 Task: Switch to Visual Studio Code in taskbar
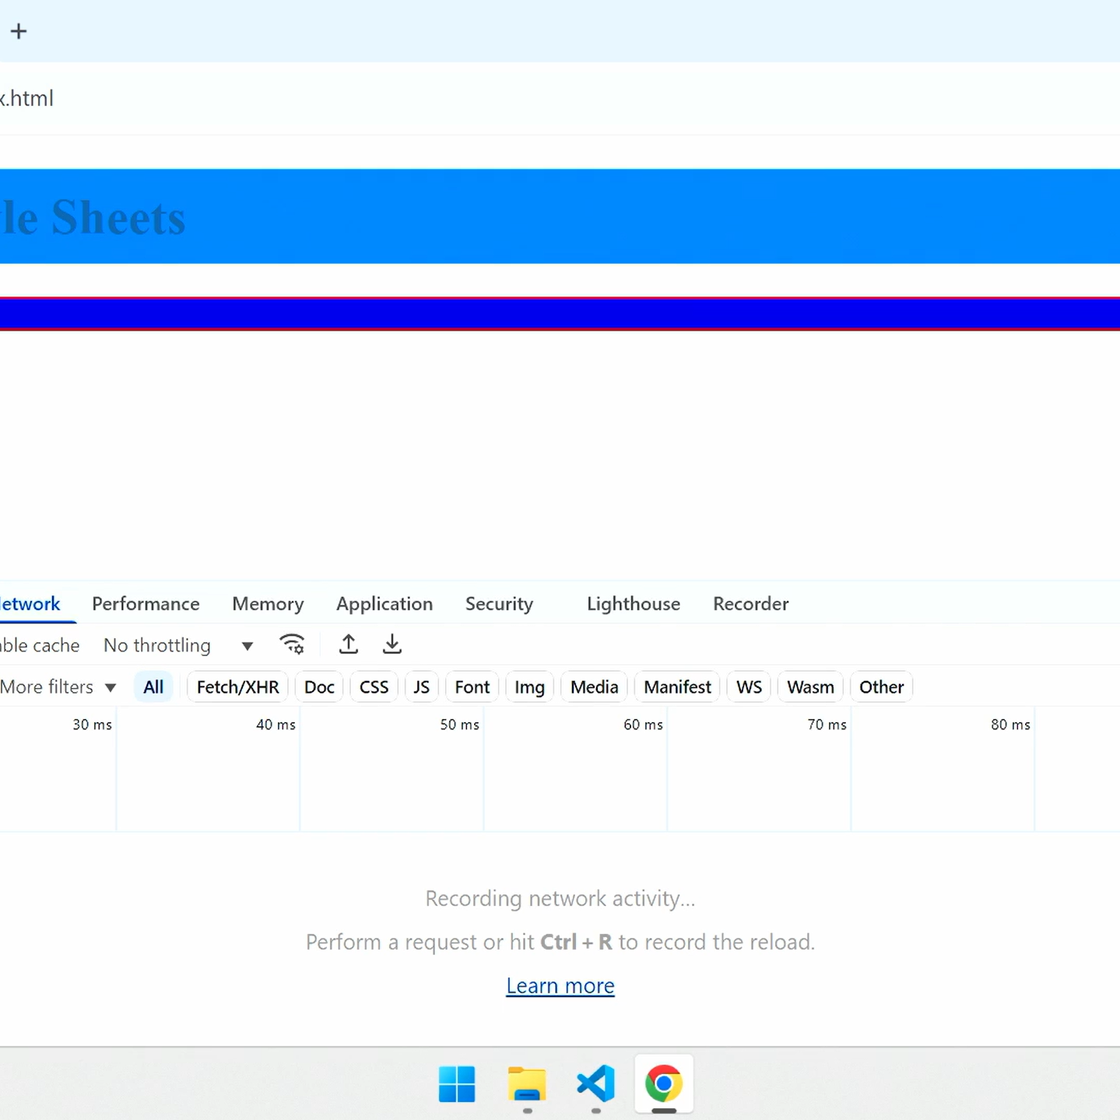(x=595, y=1083)
